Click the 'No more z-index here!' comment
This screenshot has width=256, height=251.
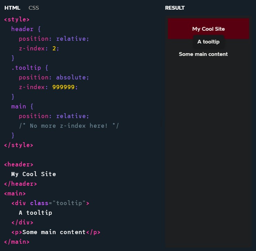pos(69,126)
